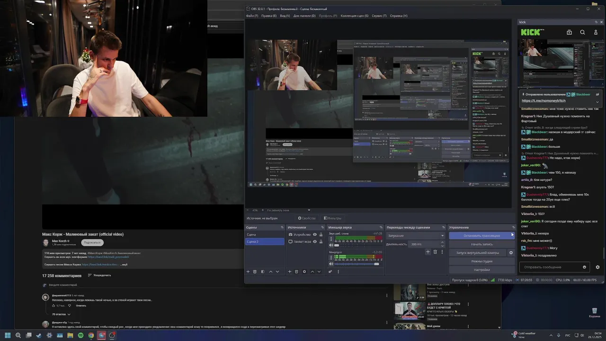The width and height of the screenshot is (606, 341).
Task: Zoom out OBS preview with minus icon
Action: coord(248,210)
